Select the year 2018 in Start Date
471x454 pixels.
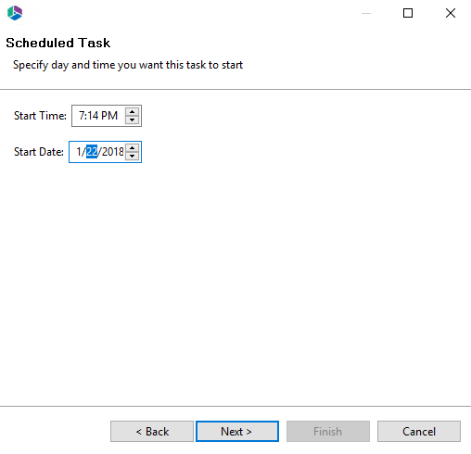(113, 152)
